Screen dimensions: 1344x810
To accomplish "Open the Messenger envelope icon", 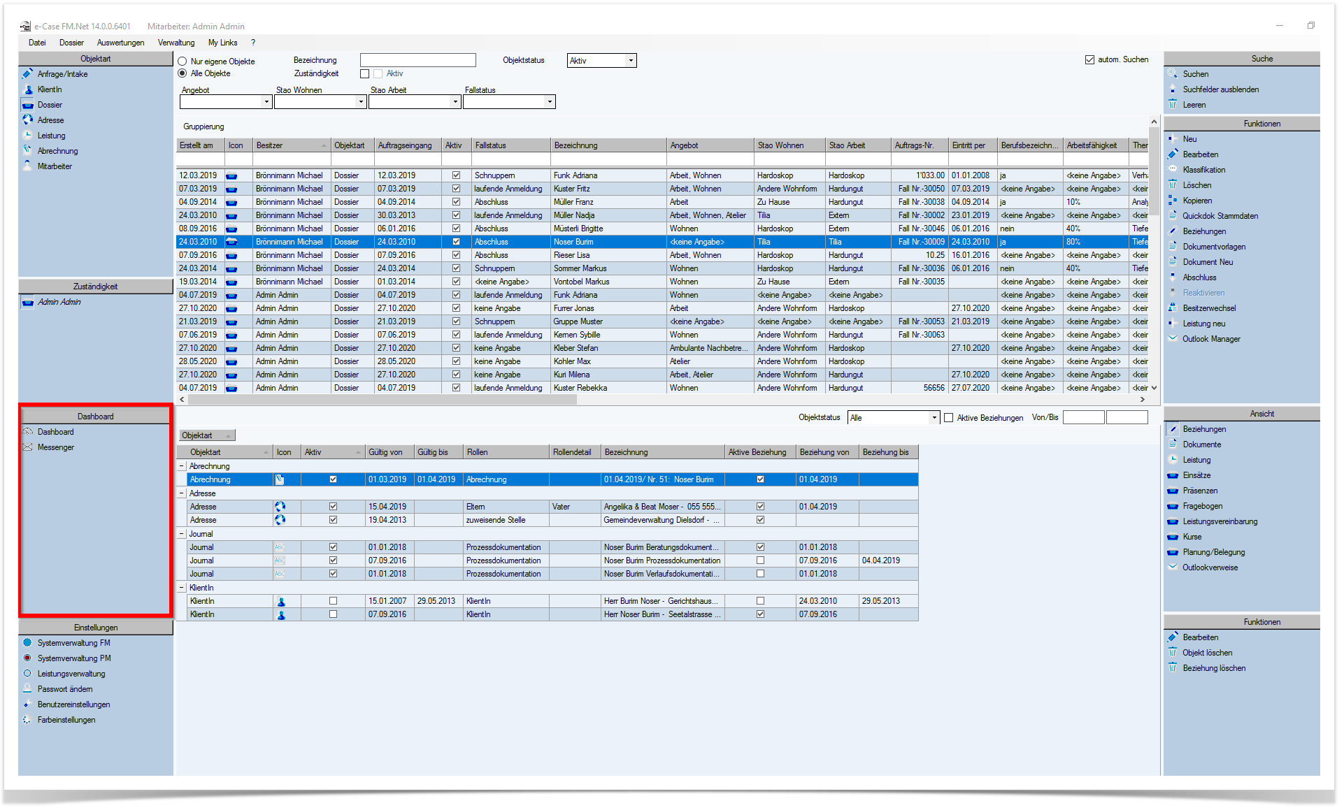I will pos(28,447).
